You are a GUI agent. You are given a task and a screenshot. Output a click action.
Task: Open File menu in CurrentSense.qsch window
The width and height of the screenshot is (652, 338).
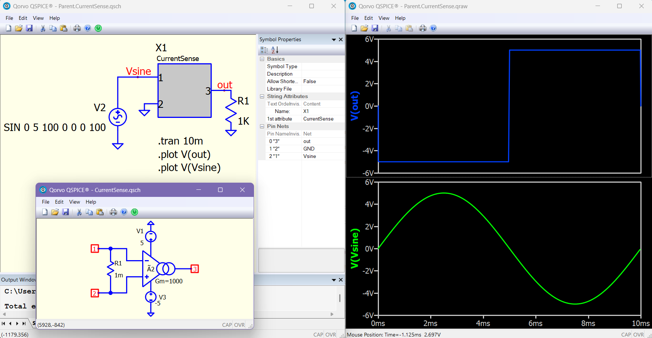coord(46,202)
